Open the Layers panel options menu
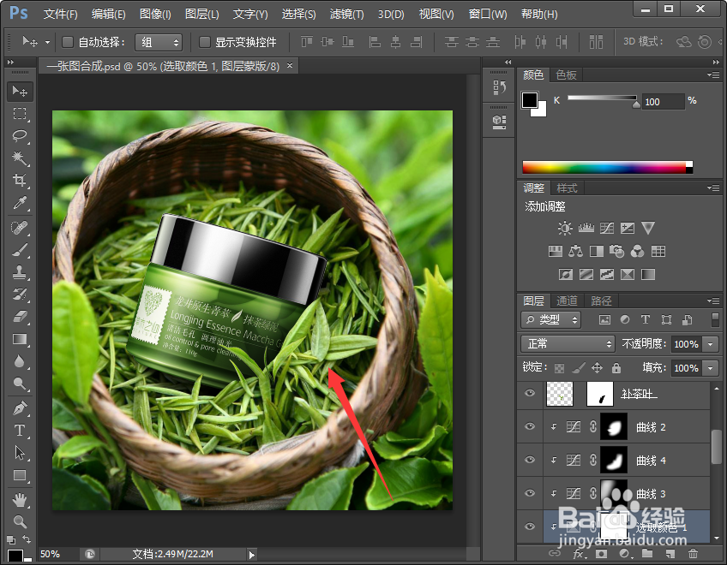This screenshot has width=727, height=565. point(713,300)
